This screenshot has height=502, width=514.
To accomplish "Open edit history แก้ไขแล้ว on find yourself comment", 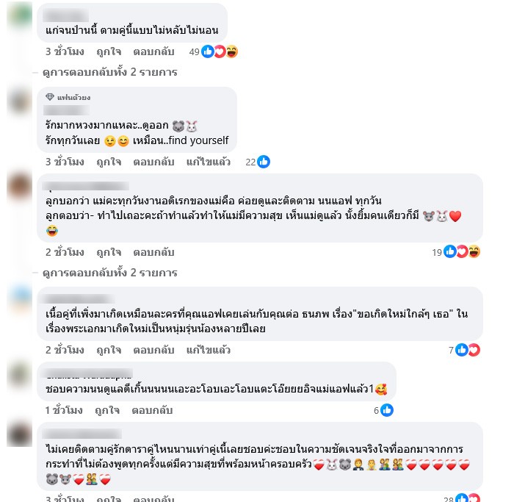I will pos(208,162).
